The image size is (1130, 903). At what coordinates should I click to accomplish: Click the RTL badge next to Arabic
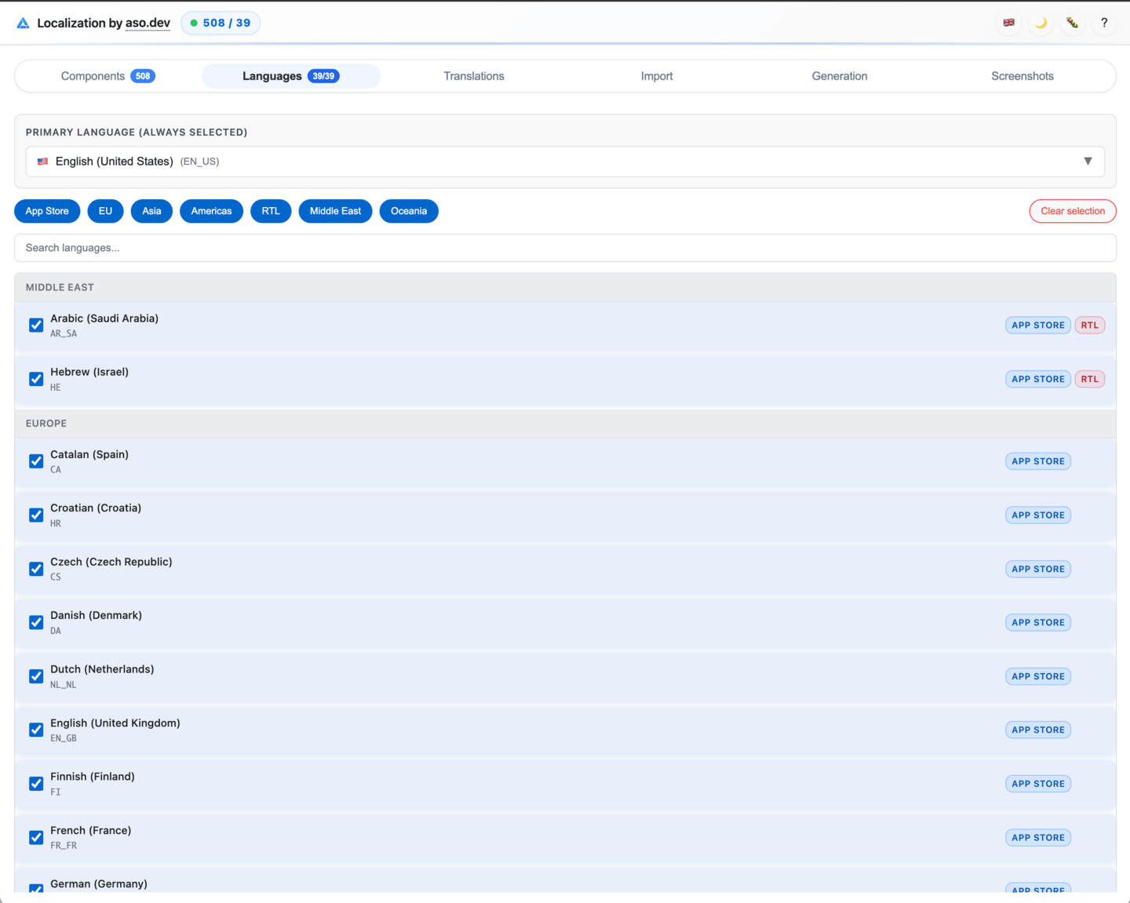1090,325
